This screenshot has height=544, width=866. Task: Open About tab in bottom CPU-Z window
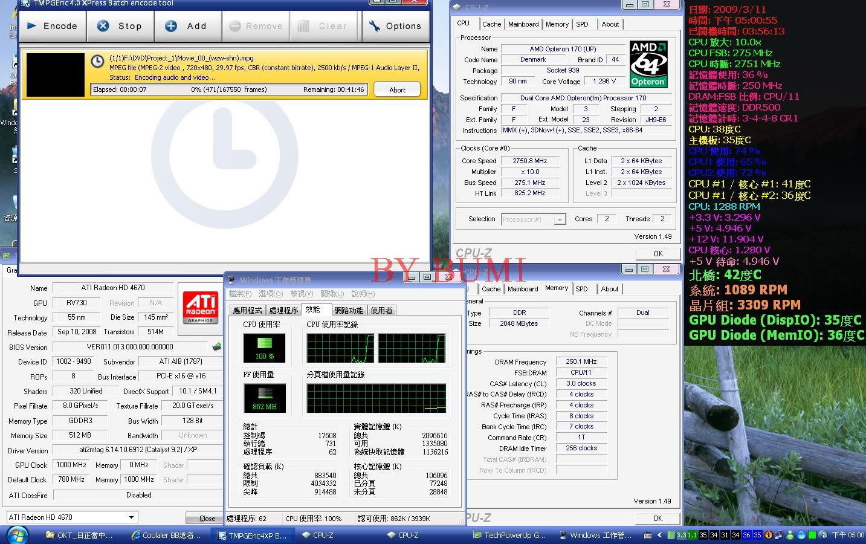point(610,289)
